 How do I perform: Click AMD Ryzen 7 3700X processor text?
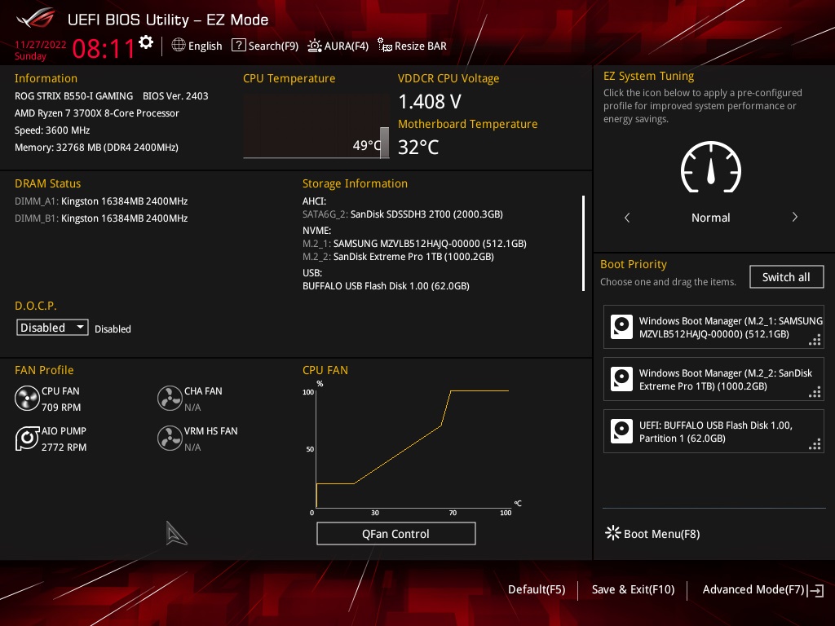(x=97, y=112)
